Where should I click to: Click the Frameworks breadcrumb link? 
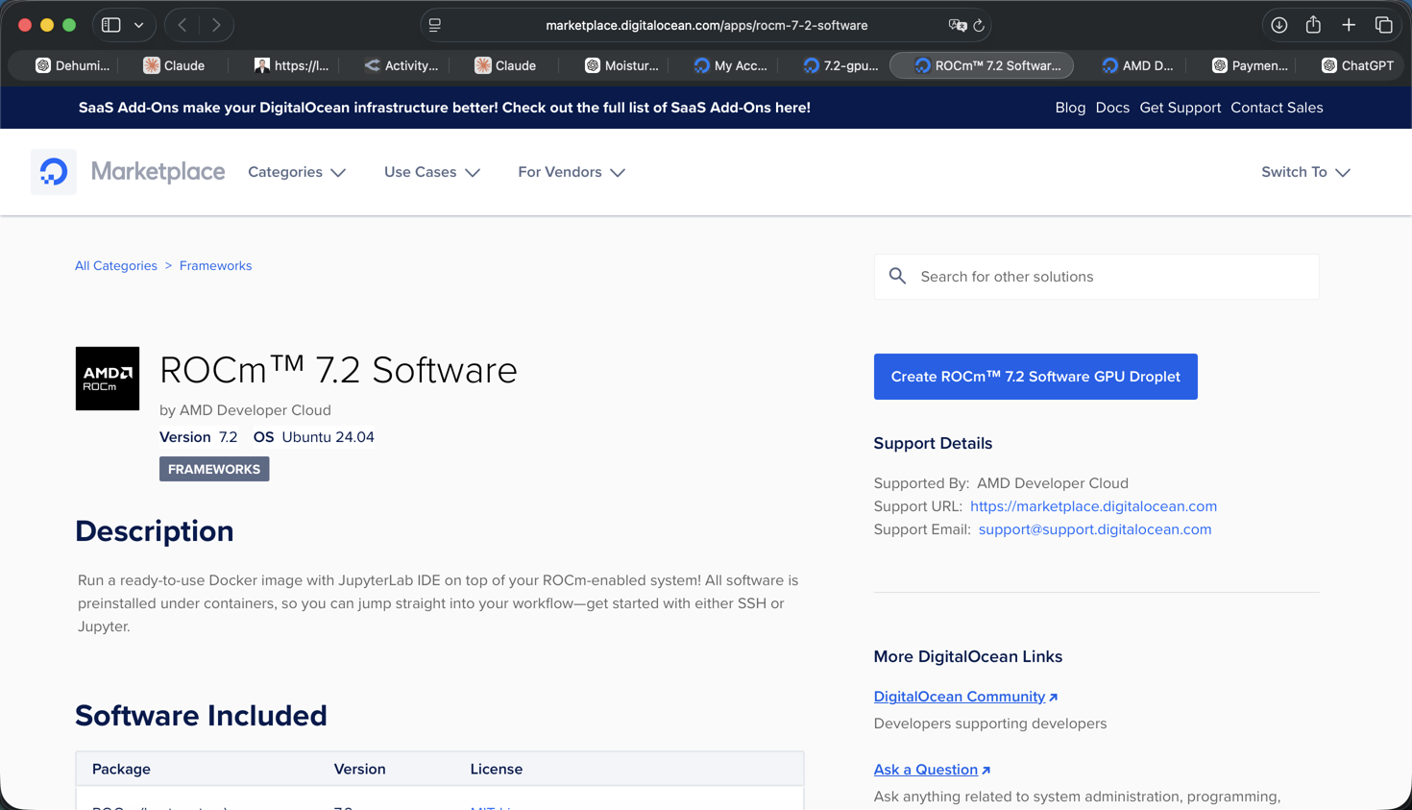coord(215,266)
